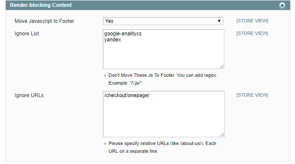Image resolution: width=295 pixels, height=164 pixels.
Task: Click the google-analitycs line in Ignore List
Action: click(123, 34)
